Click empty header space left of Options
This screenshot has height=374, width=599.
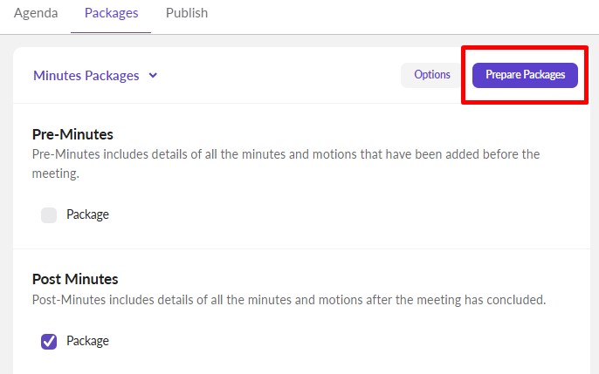pos(279,76)
